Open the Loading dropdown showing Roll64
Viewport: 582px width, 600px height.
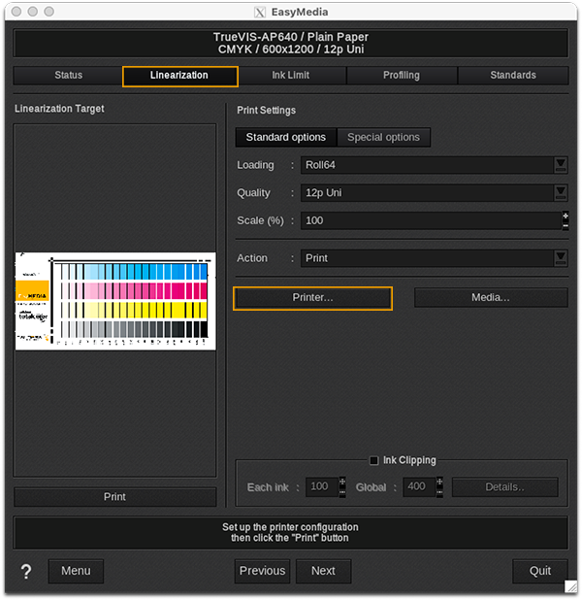pyautogui.click(x=434, y=165)
